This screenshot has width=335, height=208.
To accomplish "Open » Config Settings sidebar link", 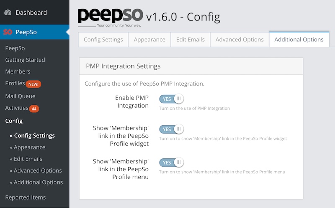I will [32, 136].
